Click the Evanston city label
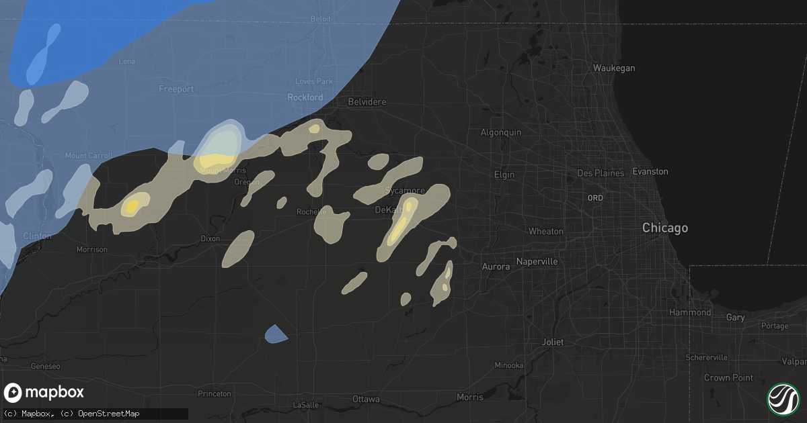Screen dimensions: 807x423 pyautogui.click(x=650, y=171)
